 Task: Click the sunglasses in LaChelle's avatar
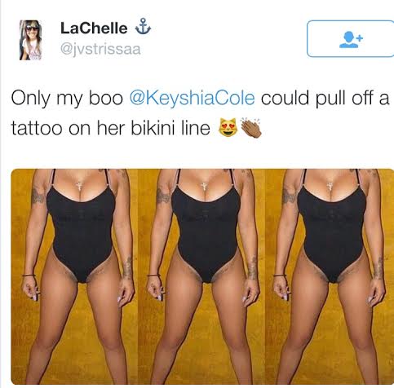(33, 29)
